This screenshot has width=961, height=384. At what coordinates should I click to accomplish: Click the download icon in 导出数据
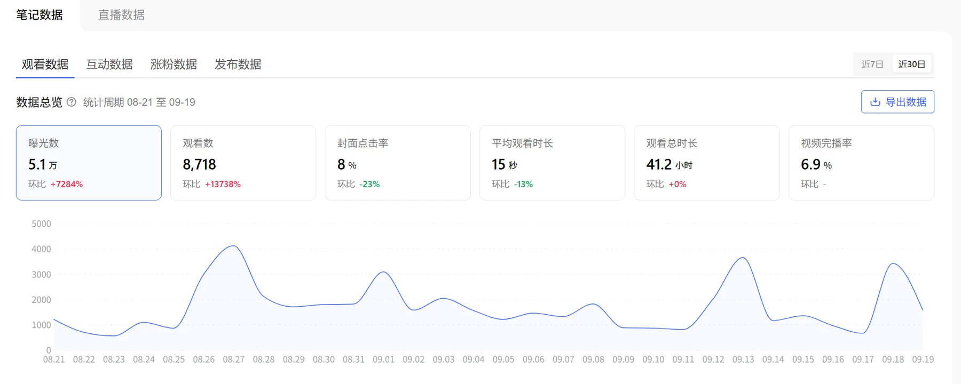[x=875, y=102]
